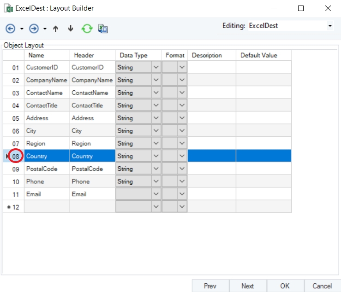Image resolution: width=341 pixels, height=292 pixels.
Task: Select row 08 header cell
Action: [16, 156]
